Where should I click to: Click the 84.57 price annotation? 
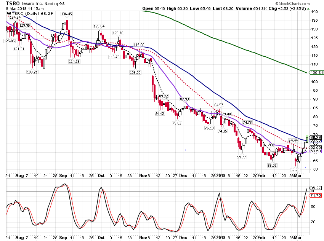tap(219, 105)
